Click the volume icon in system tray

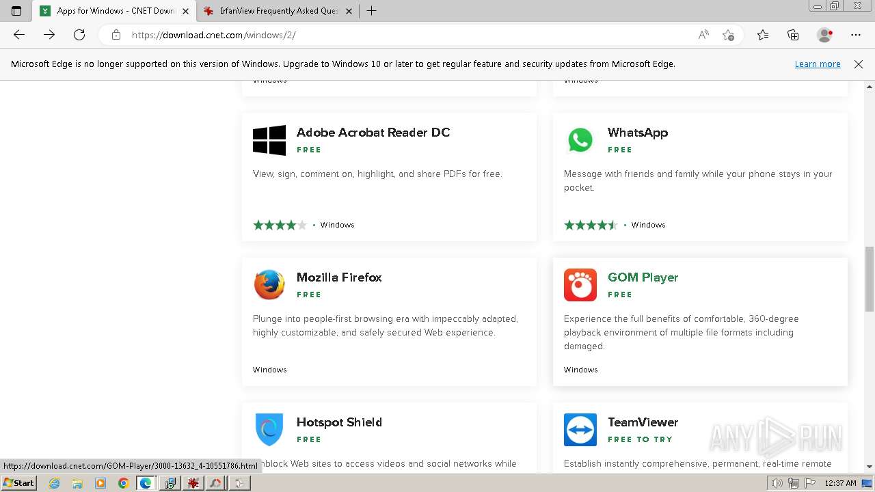777,483
